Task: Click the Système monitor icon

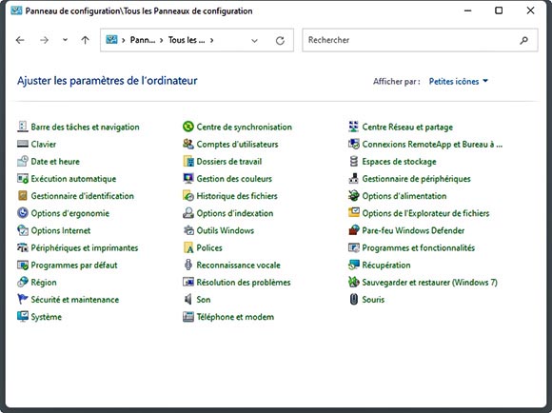Action: 23,316
